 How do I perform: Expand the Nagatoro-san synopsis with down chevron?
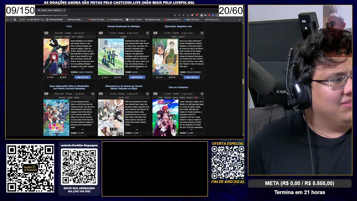pos(191,69)
